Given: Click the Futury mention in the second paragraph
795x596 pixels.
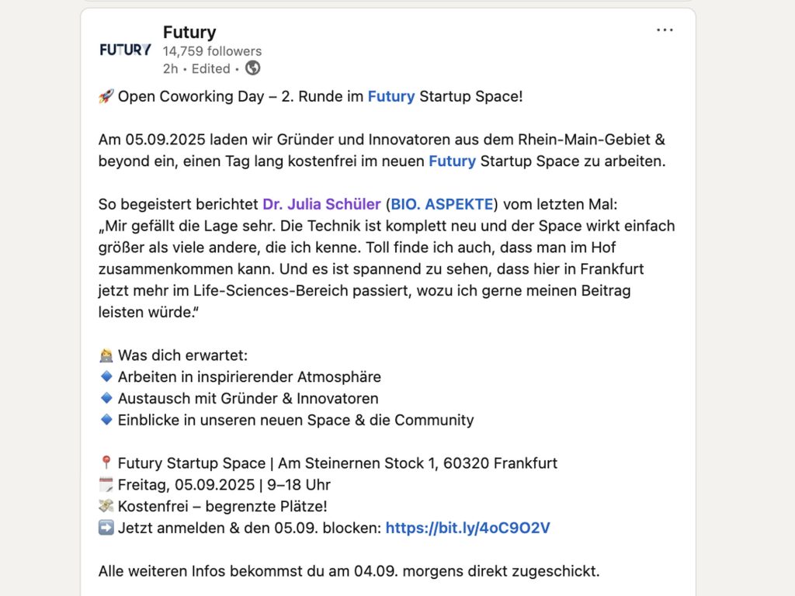Looking at the screenshot, I should 453,161.
